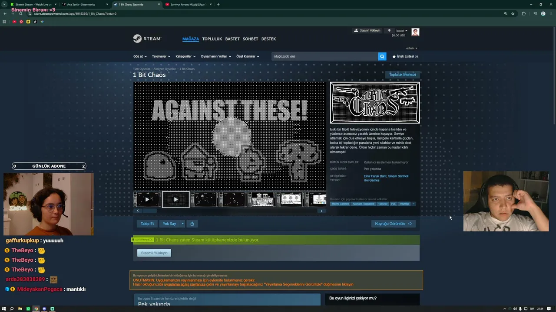Open the arrow dropdown next to Yok Say

pyautogui.click(x=182, y=224)
